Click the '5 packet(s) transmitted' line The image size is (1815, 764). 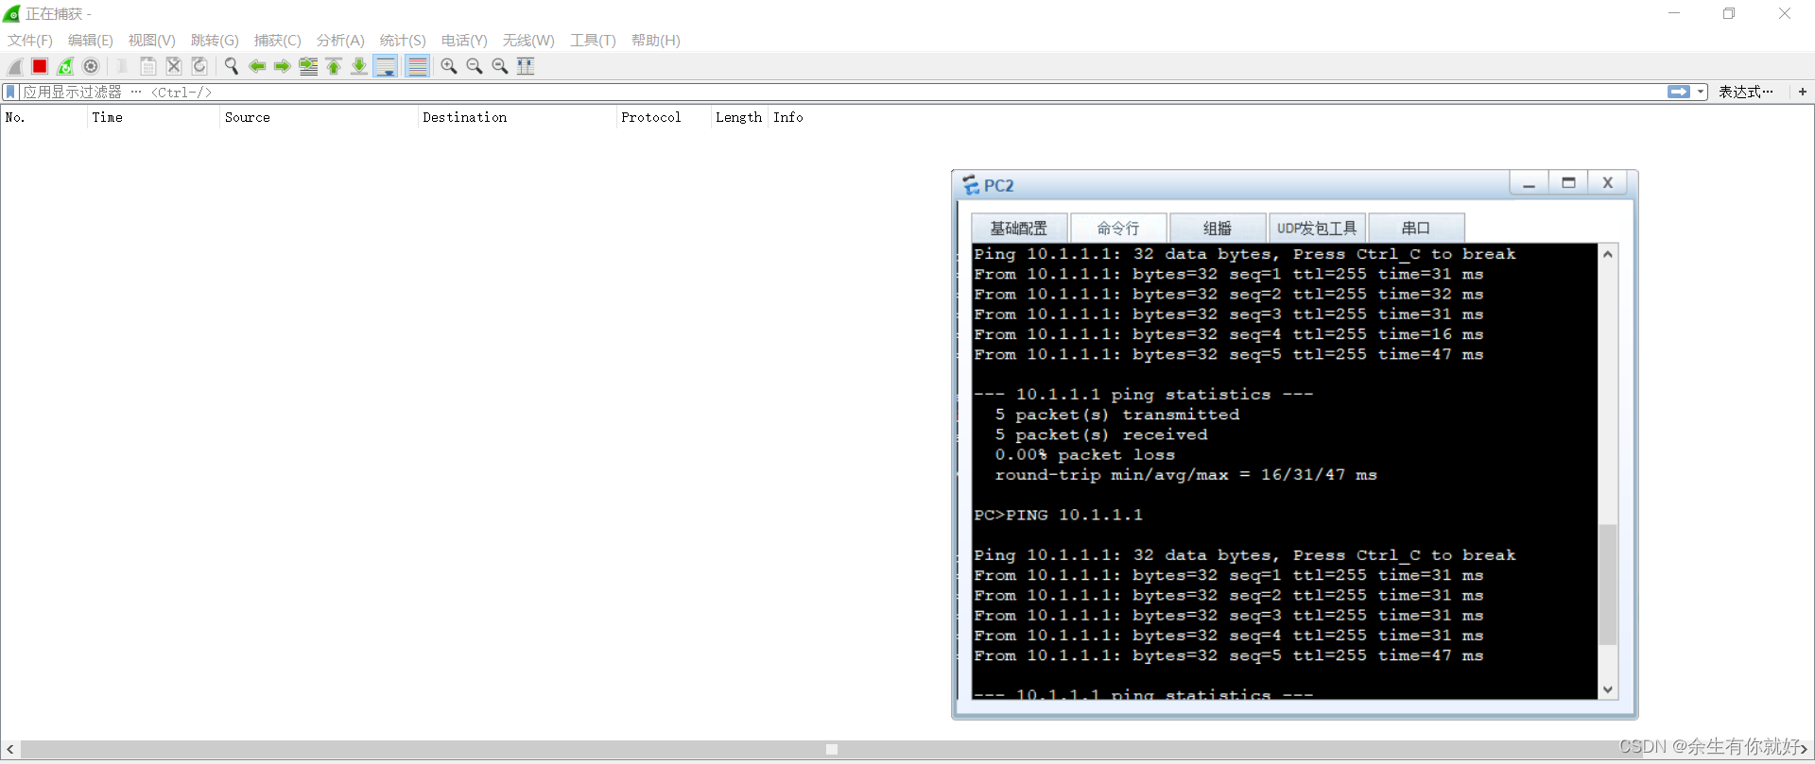(1116, 415)
